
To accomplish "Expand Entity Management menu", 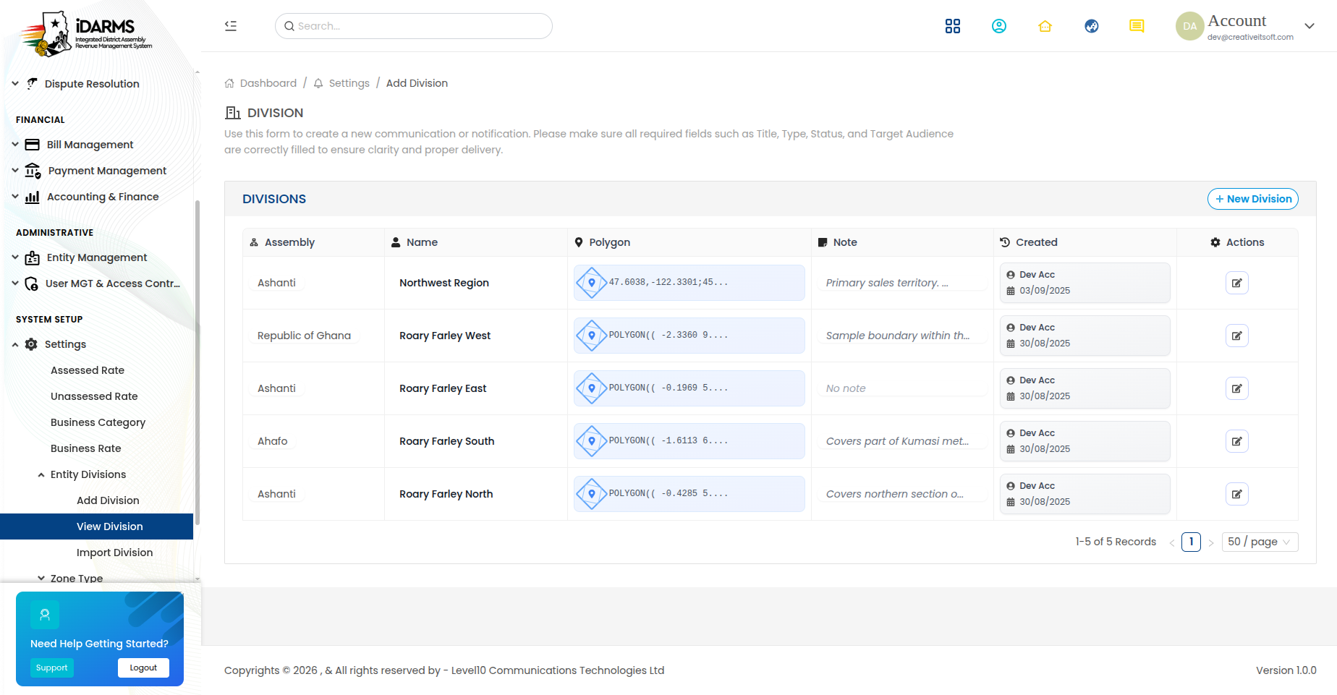I will pos(97,257).
